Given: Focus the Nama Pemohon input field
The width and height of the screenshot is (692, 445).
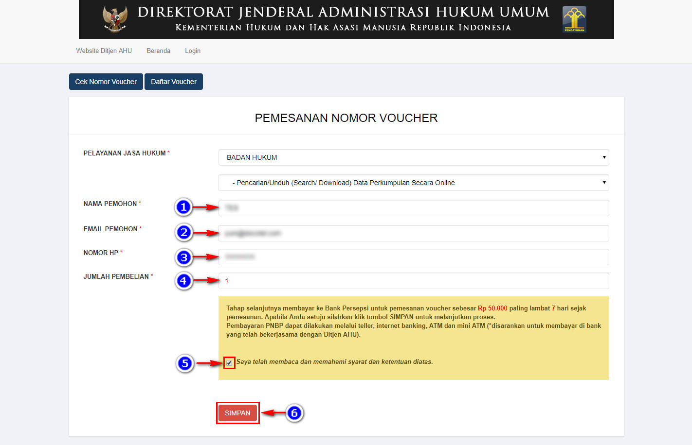Looking at the screenshot, I should click(x=414, y=208).
